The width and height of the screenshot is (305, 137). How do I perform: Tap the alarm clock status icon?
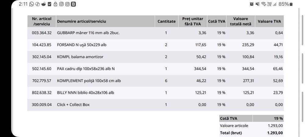tap(252, 4)
